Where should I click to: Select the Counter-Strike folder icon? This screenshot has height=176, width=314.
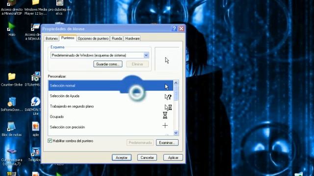click(12, 80)
